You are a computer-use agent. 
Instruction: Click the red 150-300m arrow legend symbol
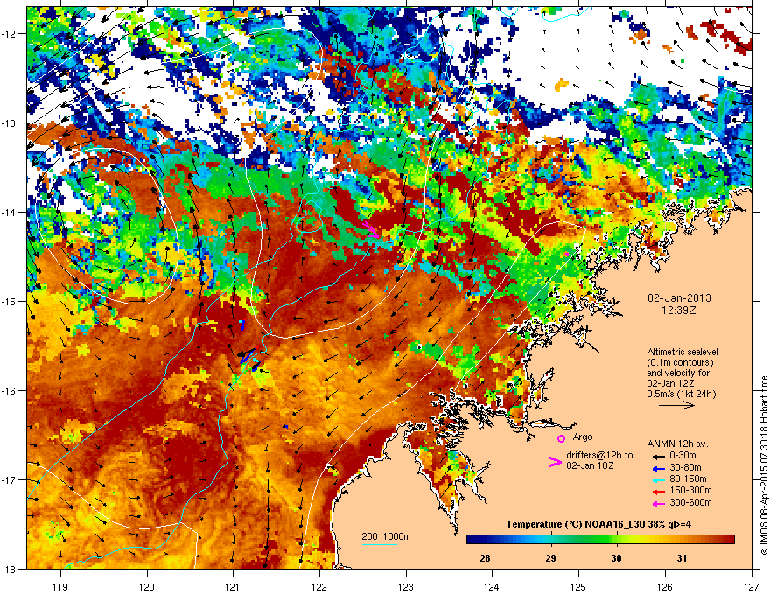(658, 492)
